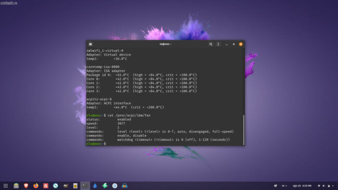
Task: Click the terminal search magnifier icon
Action: 211,44
